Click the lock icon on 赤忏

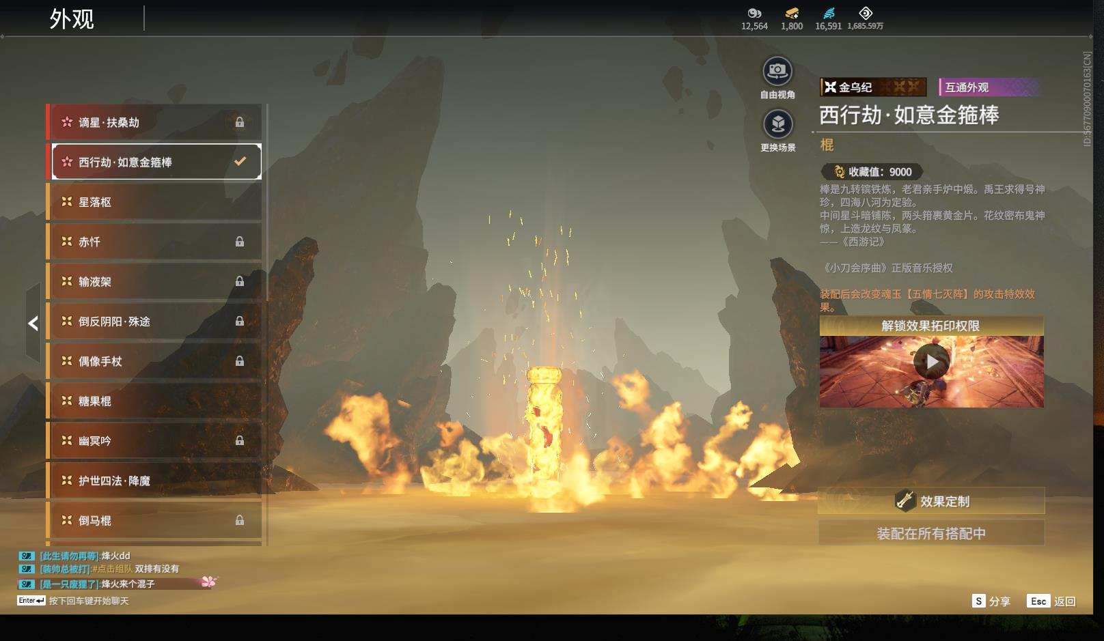coord(240,242)
